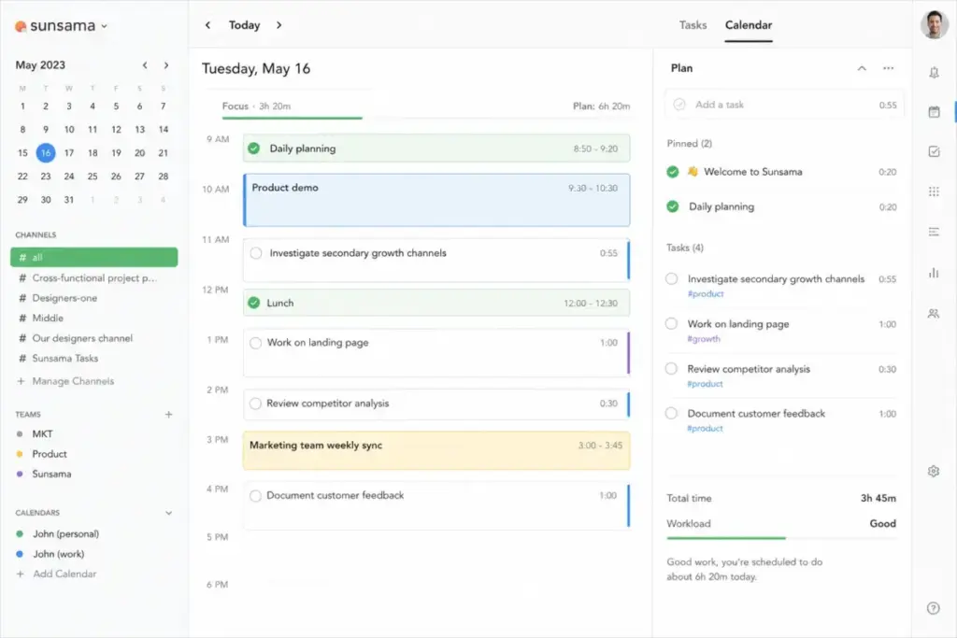Open checkbox tasks icon in right sidebar
This screenshot has height=638, width=957.
coord(934,151)
